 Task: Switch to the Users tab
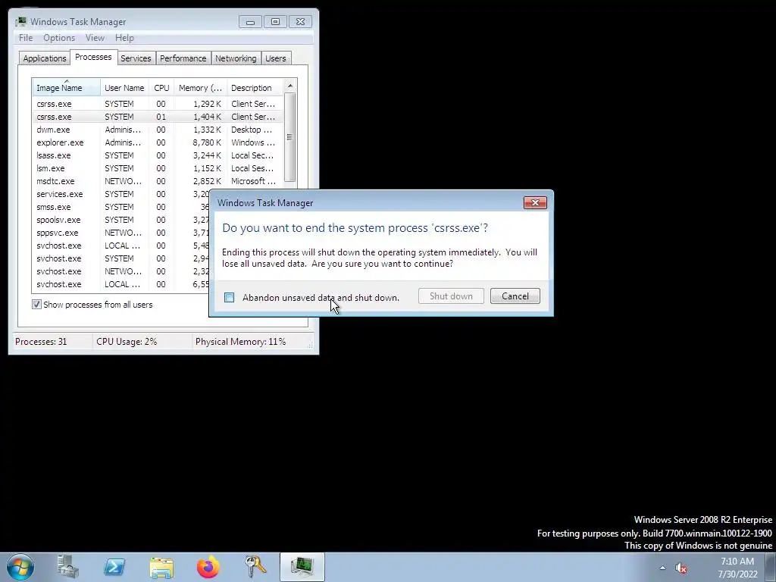(275, 58)
